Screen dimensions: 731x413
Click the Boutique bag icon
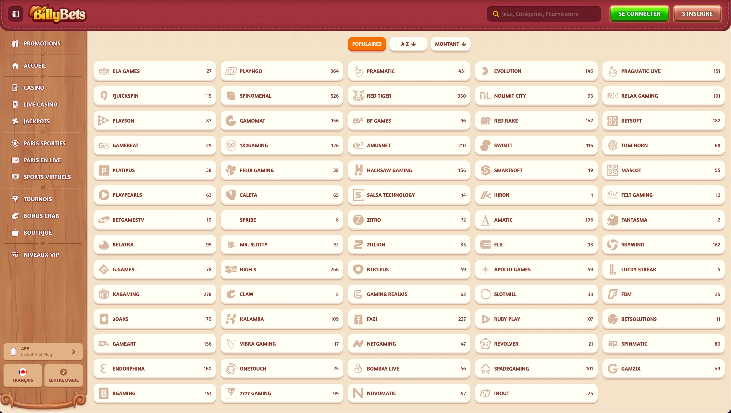(15, 232)
